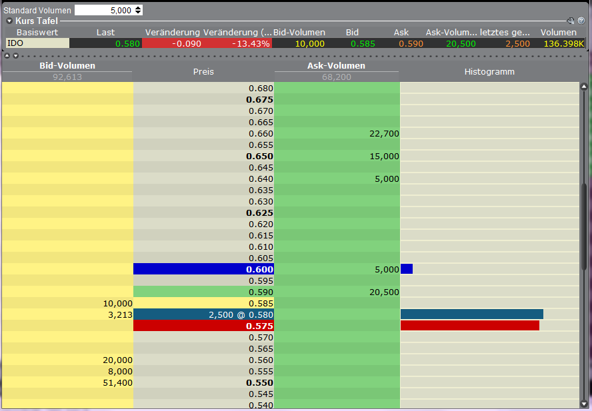Click the red -13.43% change cell
Image resolution: width=592 pixels, height=411 pixels.
(x=251, y=44)
